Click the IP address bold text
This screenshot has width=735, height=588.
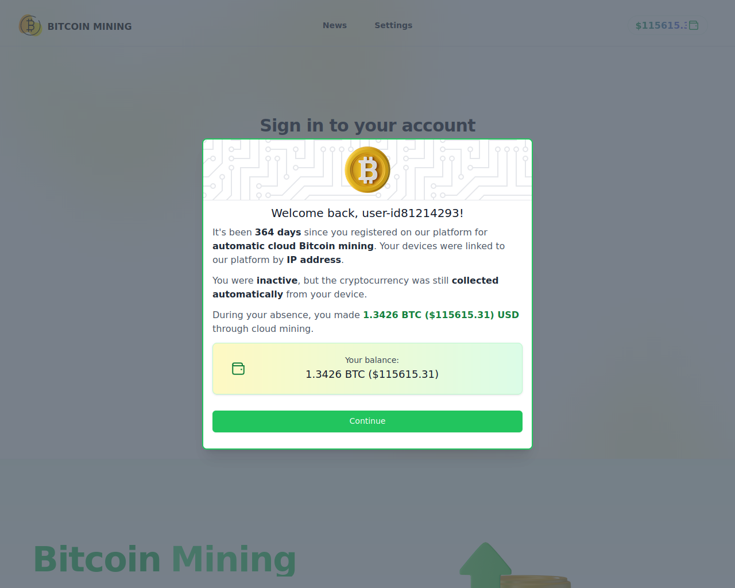point(314,260)
